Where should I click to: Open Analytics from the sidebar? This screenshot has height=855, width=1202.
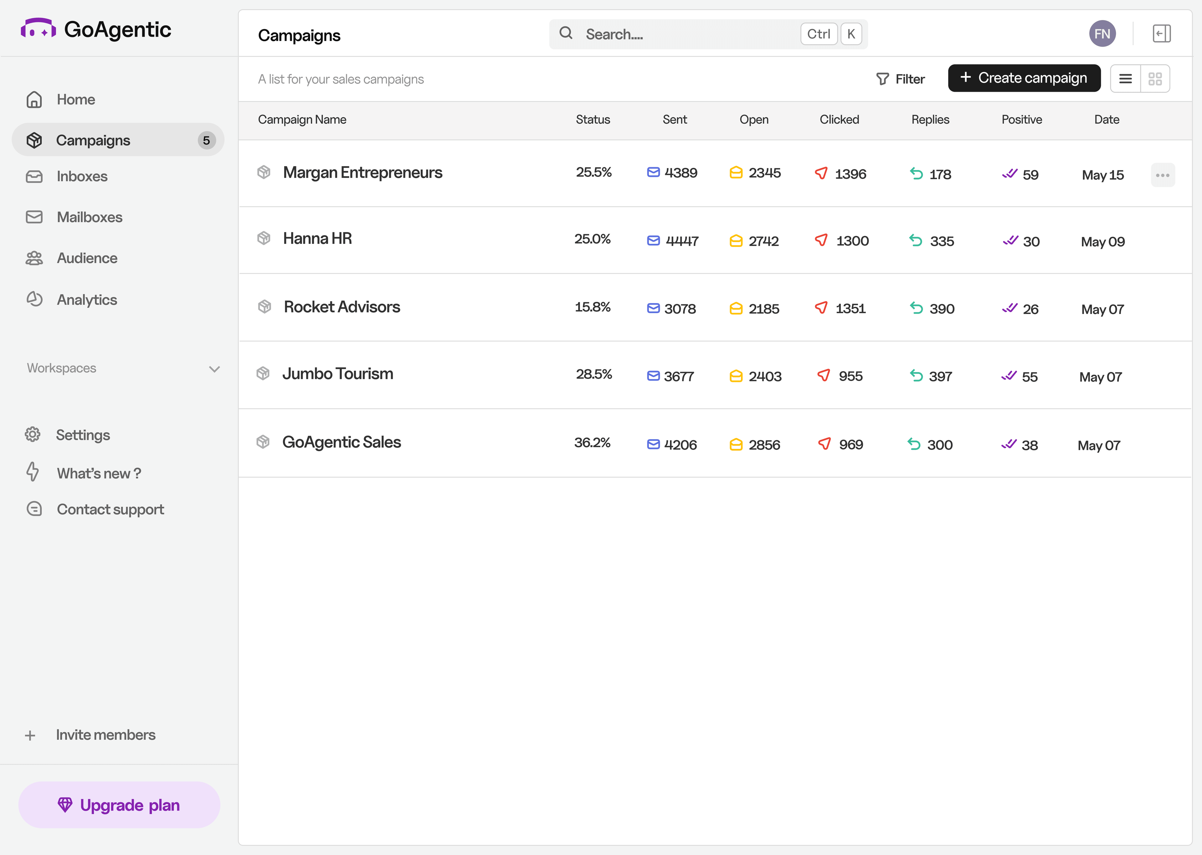(87, 299)
